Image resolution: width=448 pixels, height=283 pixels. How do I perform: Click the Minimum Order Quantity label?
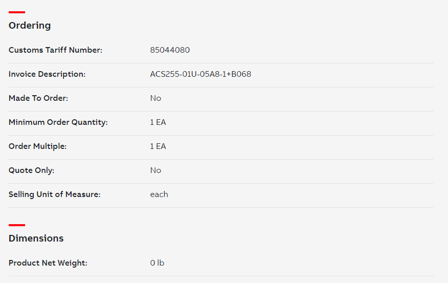(58, 122)
